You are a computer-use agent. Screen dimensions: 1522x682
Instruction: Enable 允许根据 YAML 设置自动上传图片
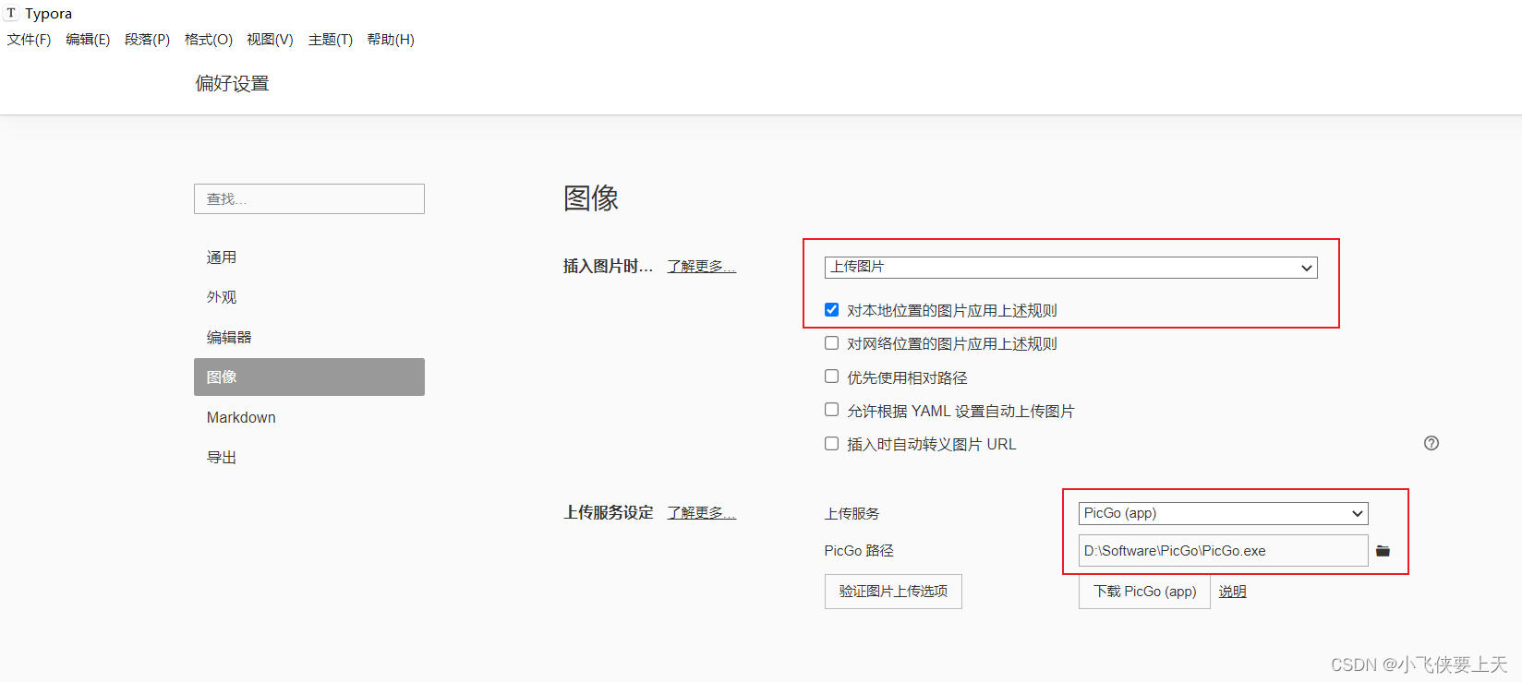831,410
